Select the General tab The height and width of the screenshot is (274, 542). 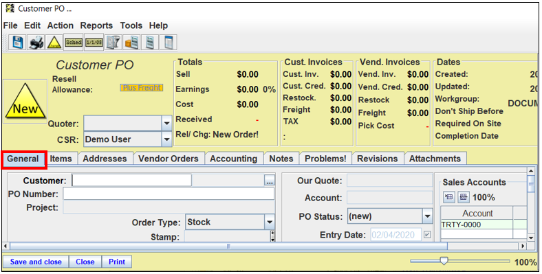tap(23, 159)
